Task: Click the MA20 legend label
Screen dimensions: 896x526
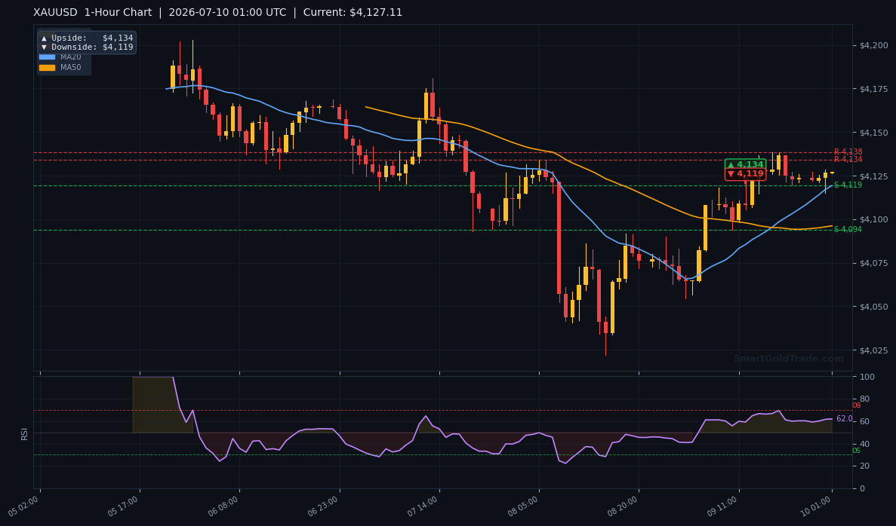Action: pos(71,57)
